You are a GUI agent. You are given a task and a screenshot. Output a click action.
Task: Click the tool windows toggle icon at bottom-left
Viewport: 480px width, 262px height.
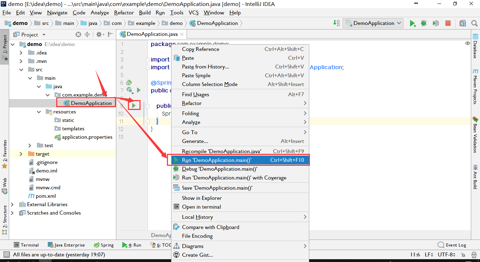(x=6, y=254)
